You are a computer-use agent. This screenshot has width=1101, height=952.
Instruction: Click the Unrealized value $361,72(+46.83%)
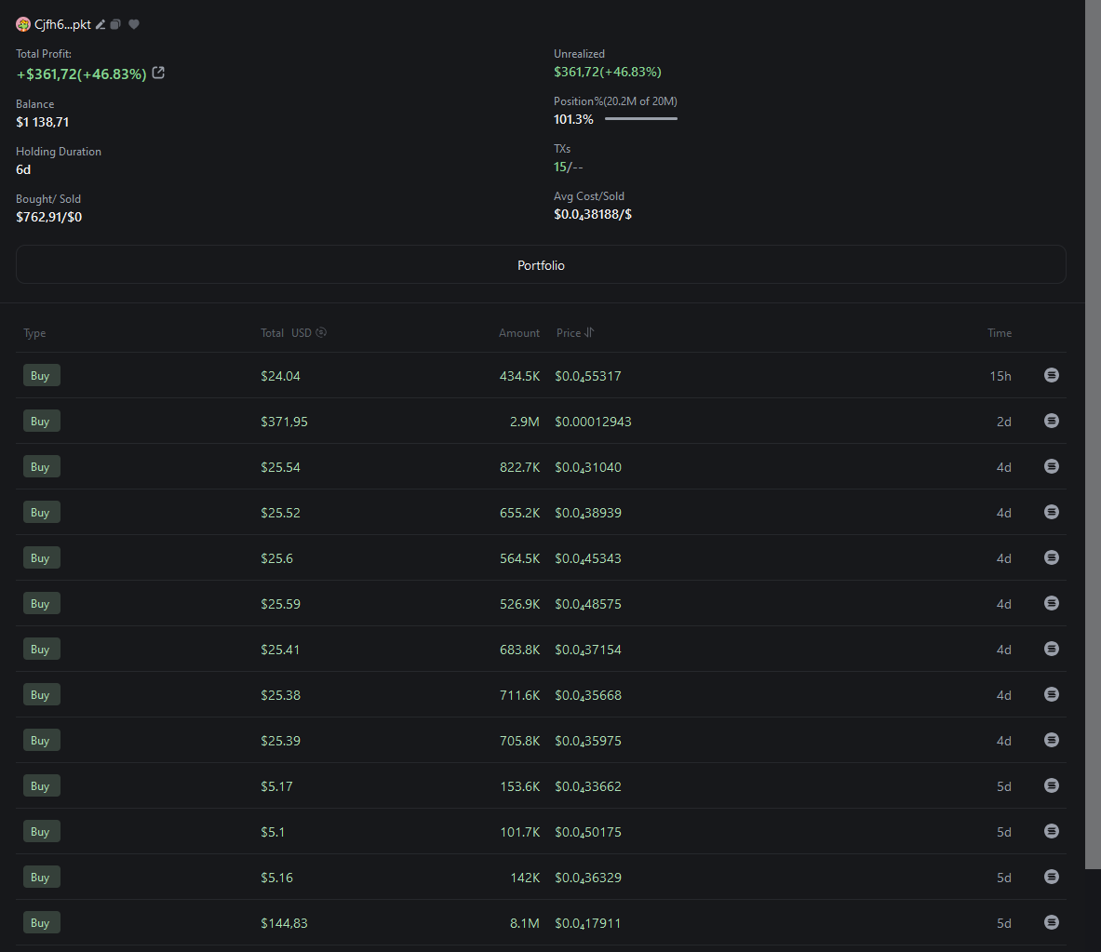tap(608, 72)
